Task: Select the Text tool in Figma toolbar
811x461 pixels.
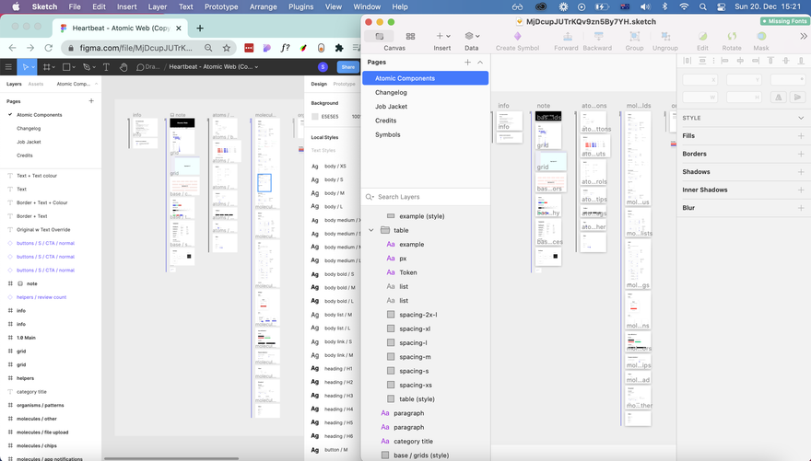Action: (106, 66)
